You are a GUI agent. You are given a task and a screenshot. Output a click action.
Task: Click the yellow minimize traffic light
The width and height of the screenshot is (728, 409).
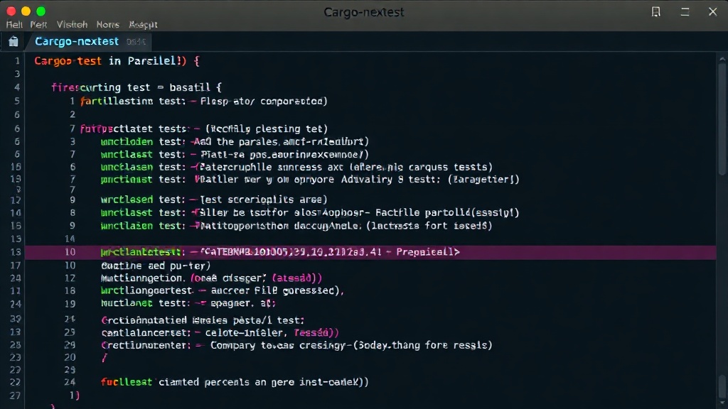(x=26, y=11)
